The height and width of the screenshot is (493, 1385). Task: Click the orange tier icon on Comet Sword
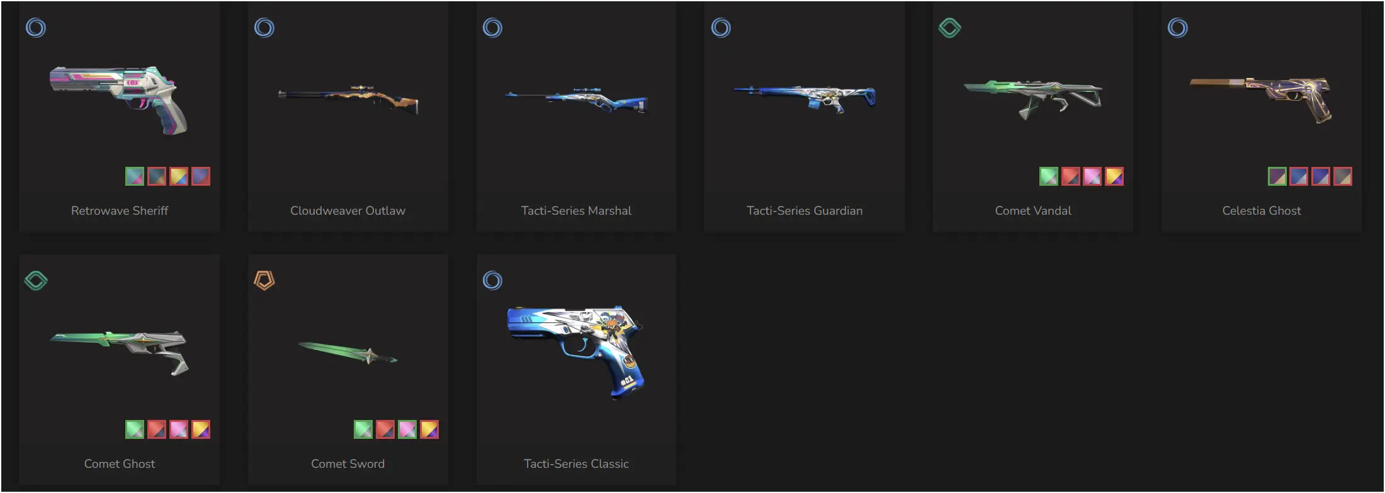pyautogui.click(x=264, y=280)
